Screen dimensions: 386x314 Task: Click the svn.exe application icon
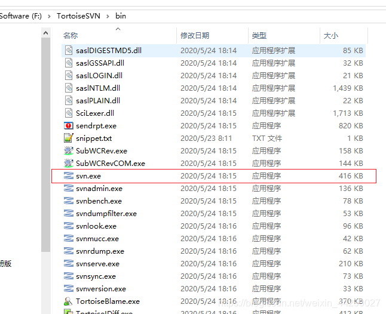(x=69, y=176)
